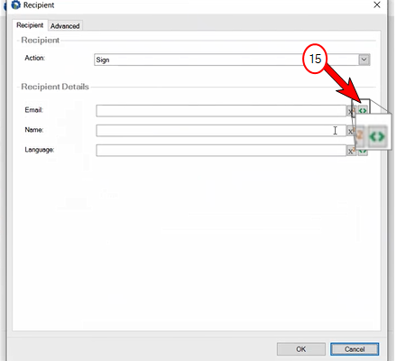Click the Language field's green variable icon

(363, 152)
